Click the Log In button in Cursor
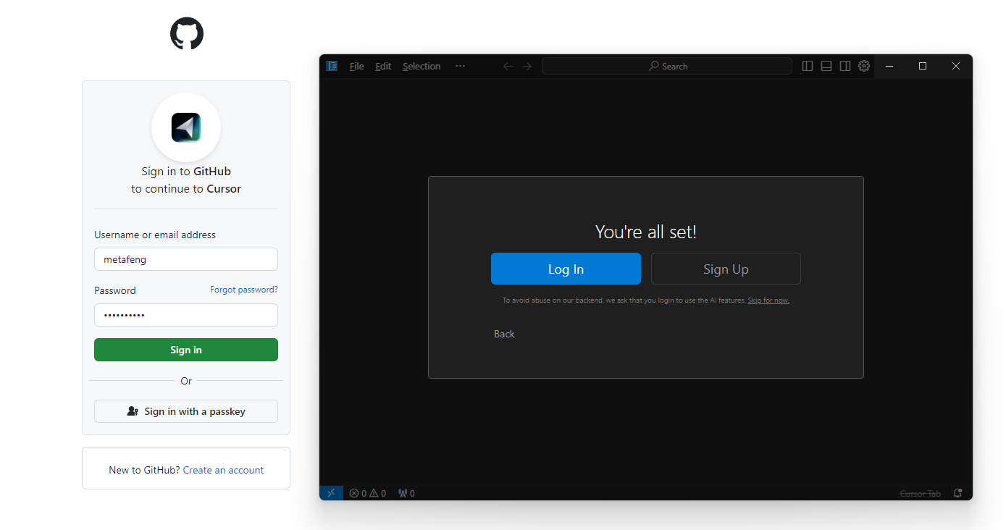 click(566, 269)
